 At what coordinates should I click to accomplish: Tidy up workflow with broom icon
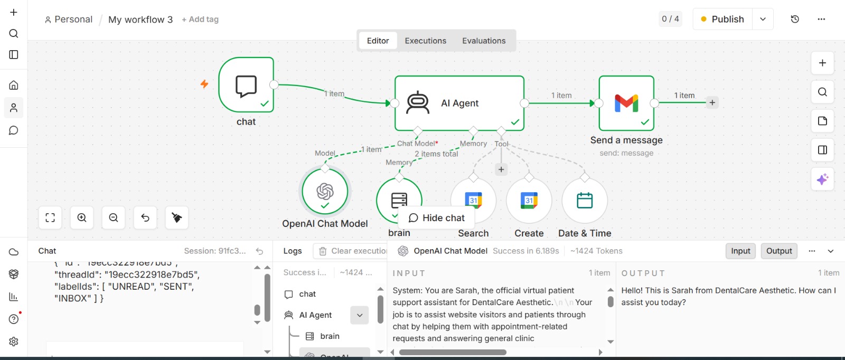177,217
